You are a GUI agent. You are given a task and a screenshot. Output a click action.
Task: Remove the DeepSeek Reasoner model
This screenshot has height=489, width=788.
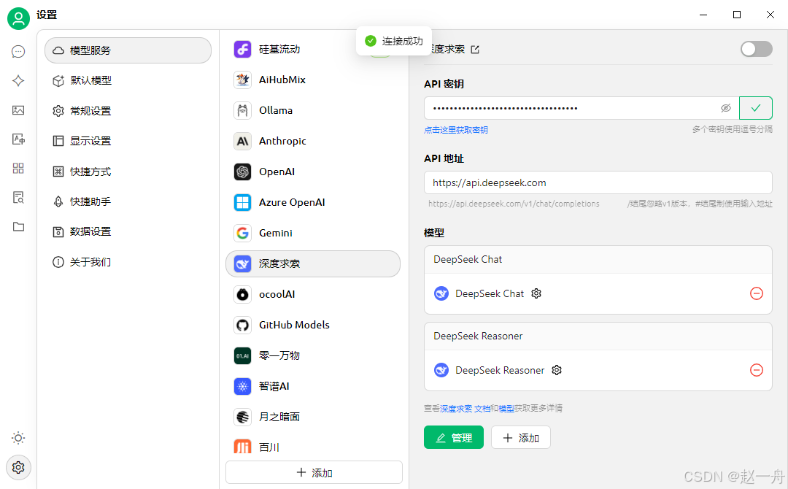(757, 370)
